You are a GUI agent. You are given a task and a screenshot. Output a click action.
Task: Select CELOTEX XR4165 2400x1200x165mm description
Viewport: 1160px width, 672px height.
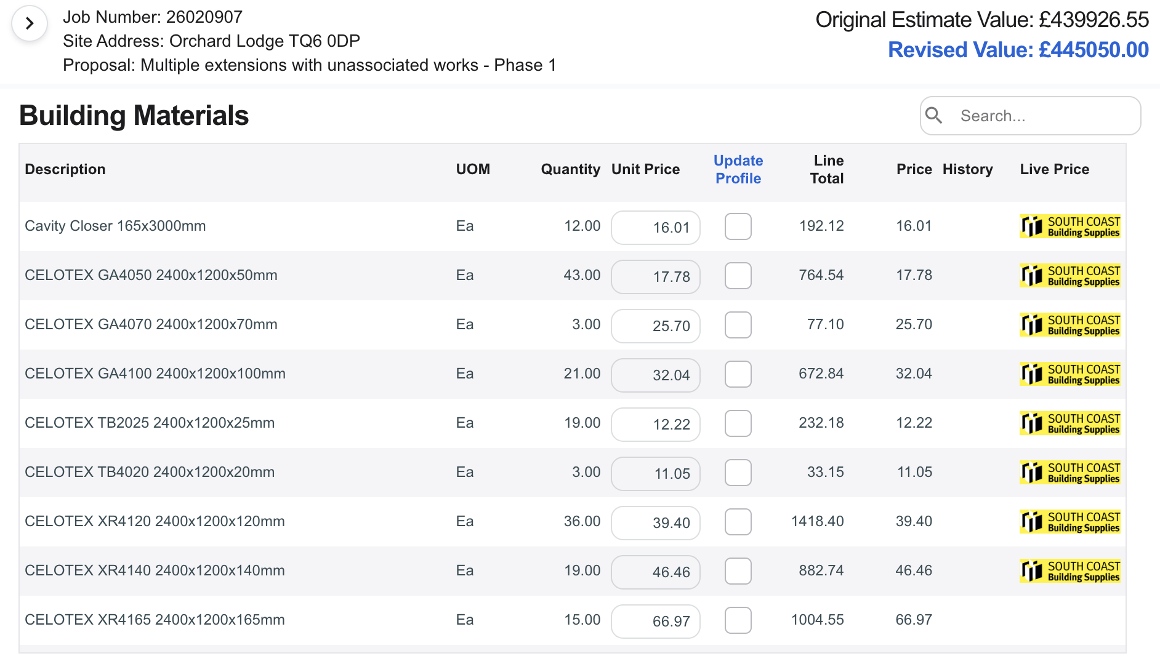point(155,620)
